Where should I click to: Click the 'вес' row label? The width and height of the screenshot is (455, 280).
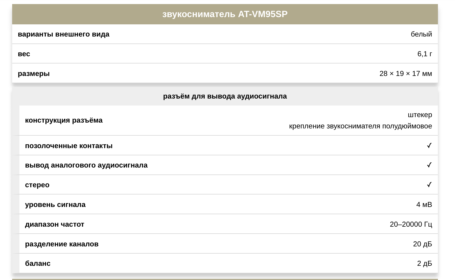tap(24, 54)
